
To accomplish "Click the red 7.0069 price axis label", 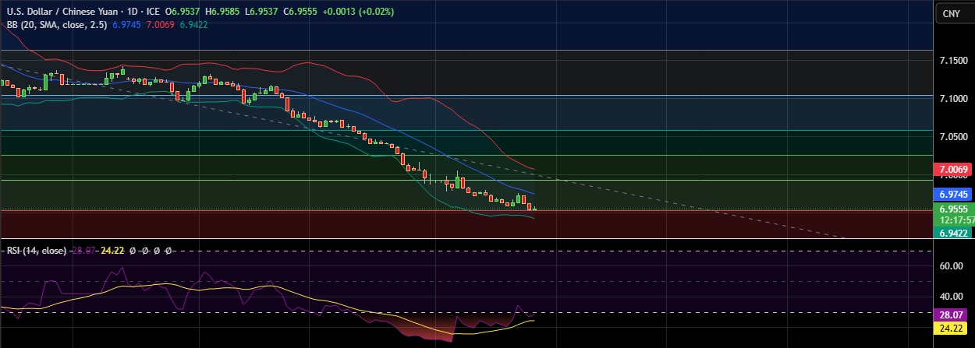I will (954, 169).
